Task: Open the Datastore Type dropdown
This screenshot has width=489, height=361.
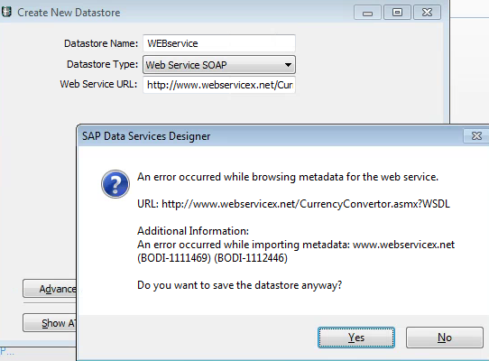Action: (219, 65)
